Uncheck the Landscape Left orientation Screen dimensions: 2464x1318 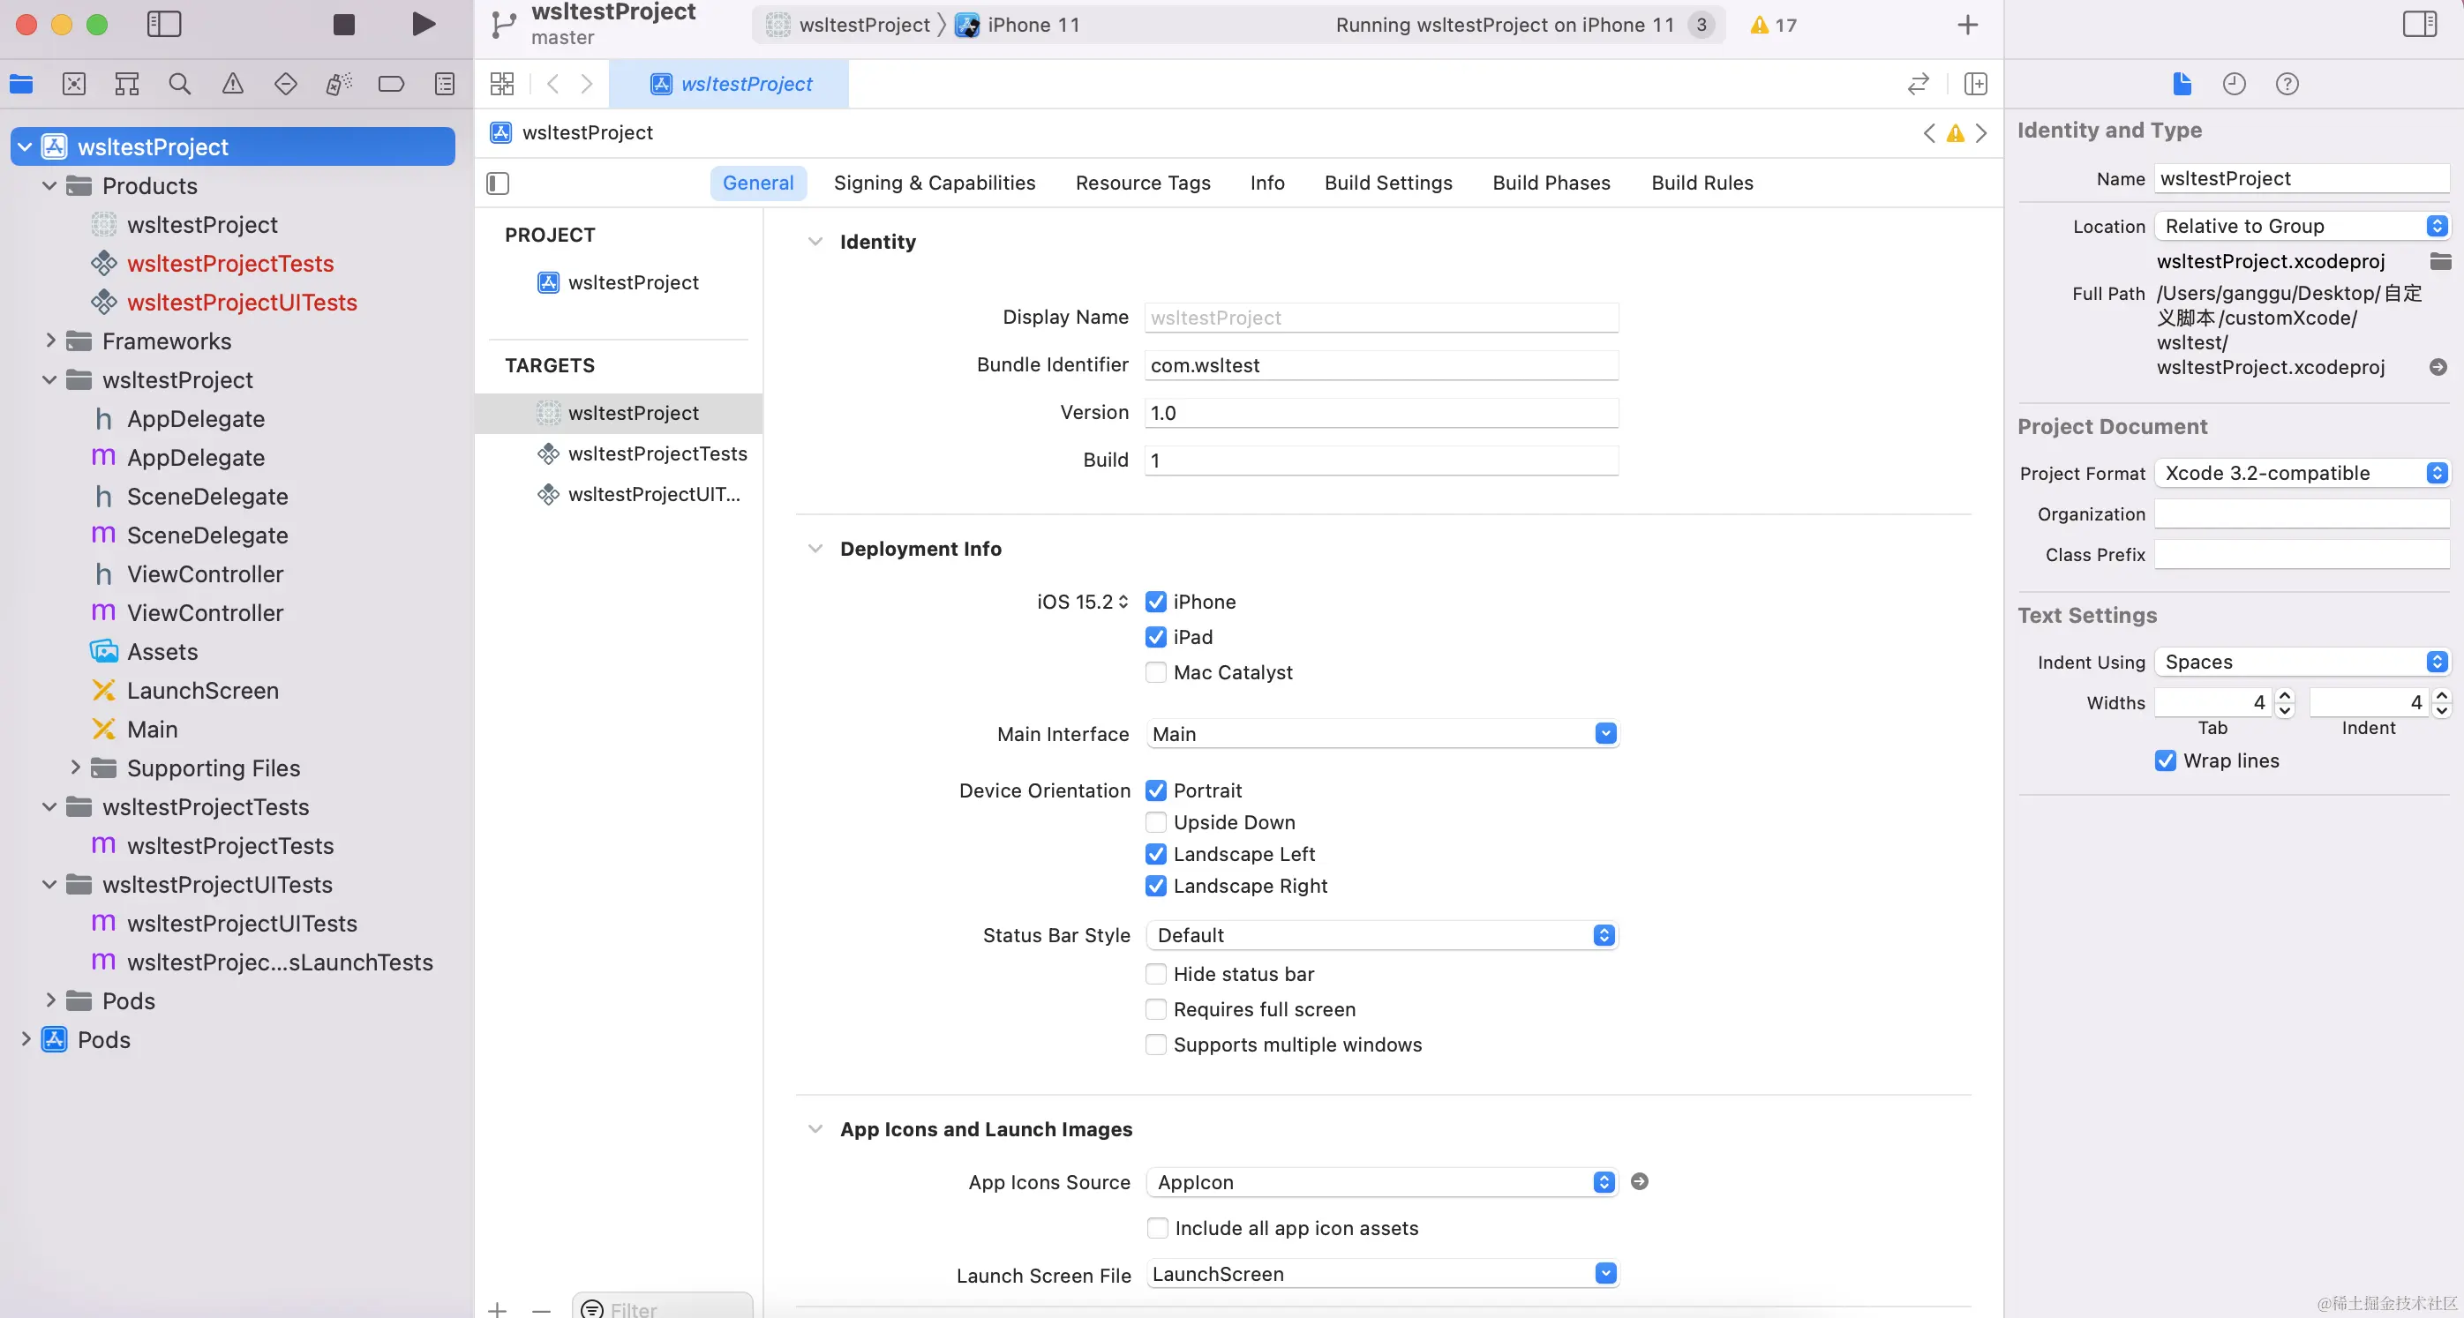(1155, 854)
